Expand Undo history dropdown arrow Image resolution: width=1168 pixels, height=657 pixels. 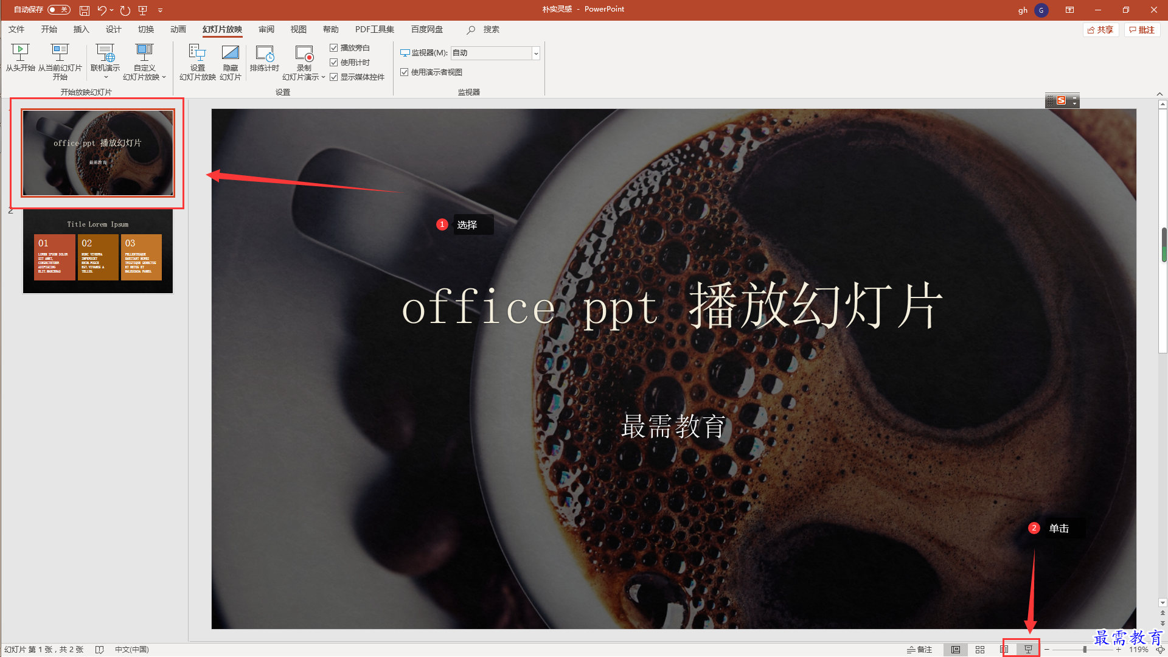click(x=112, y=10)
